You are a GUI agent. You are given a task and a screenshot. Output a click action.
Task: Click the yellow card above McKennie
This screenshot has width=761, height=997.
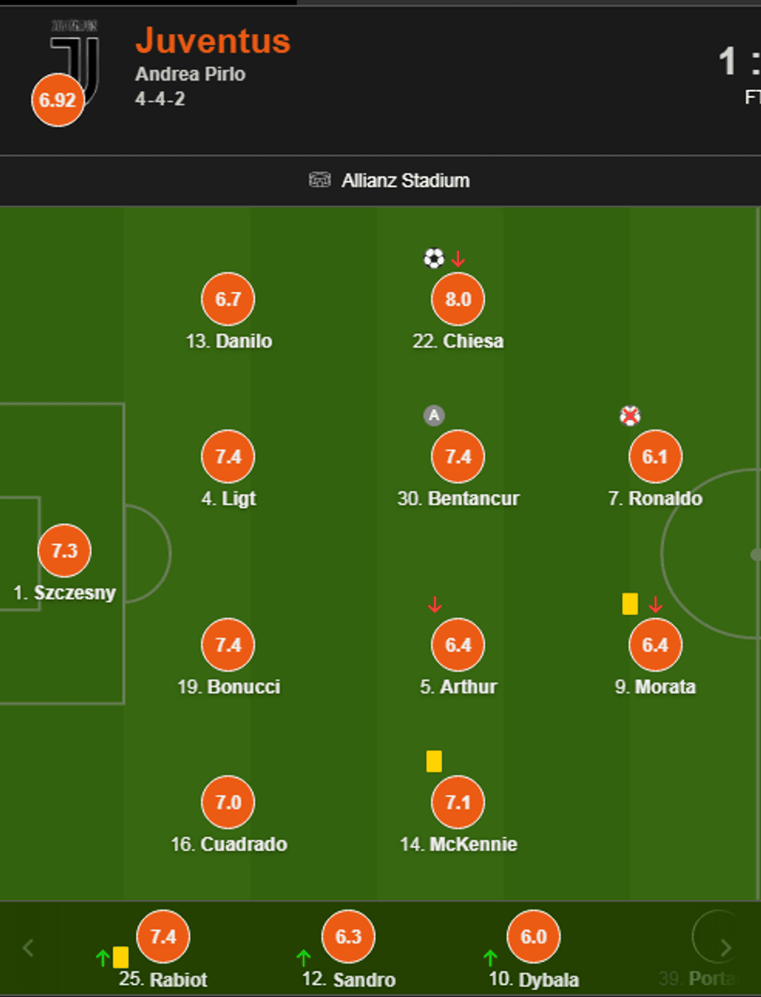click(434, 761)
